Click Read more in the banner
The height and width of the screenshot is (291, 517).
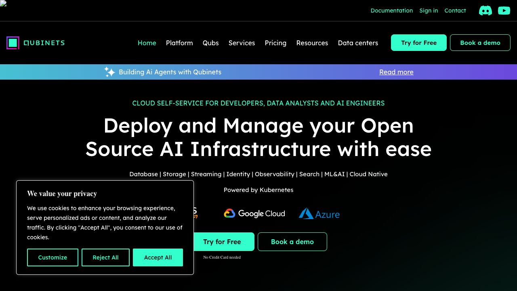396,72
